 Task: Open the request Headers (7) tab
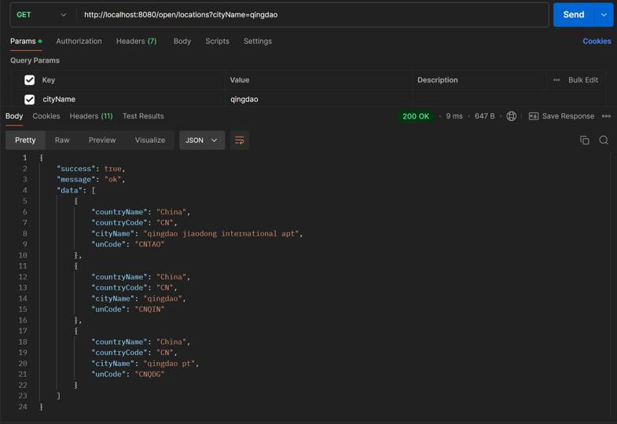click(x=136, y=41)
